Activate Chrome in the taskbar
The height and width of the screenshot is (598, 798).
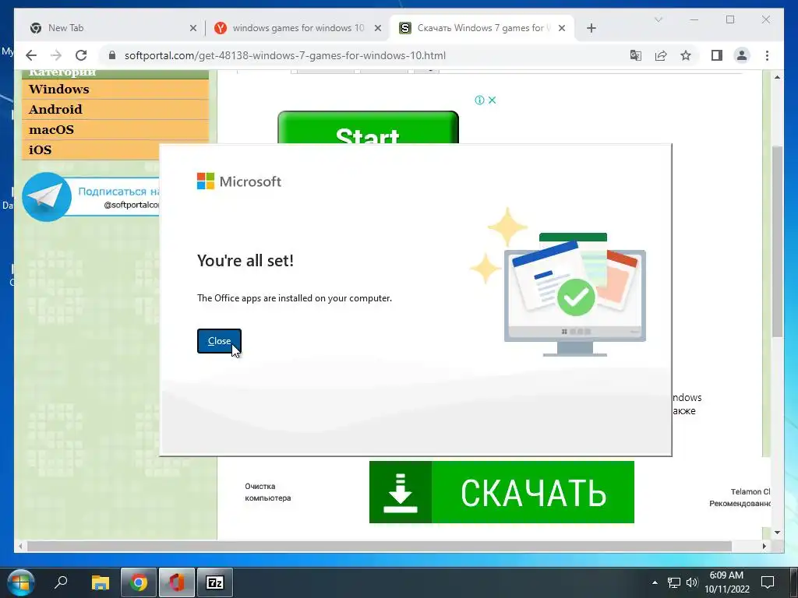tap(139, 582)
